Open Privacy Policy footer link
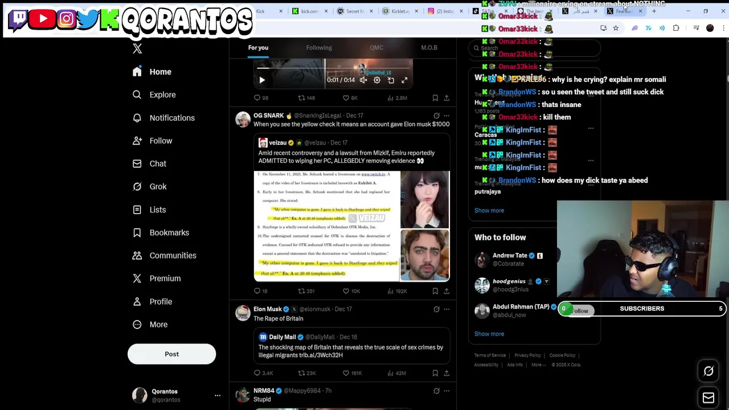The height and width of the screenshot is (410, 729). 527,355
